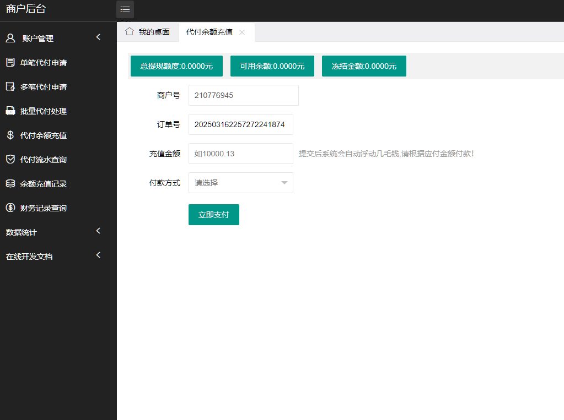The image size is (564, 420).
Task: Click the 单笔代付申请 document icon
Action: pos(10,63)
